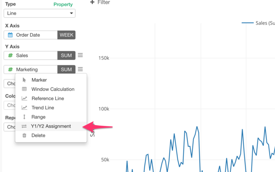Add a Filter with the plus button
Screen dimensions: 275x172
[92, 3]
